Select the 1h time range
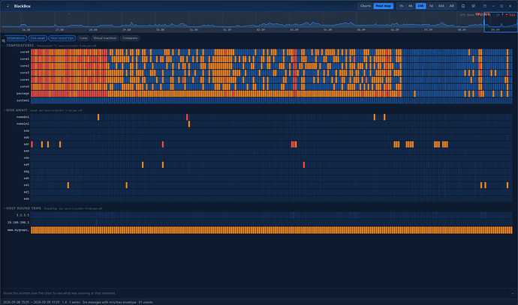The height and width of the screenshot is (305, 518). coord(402,6)
